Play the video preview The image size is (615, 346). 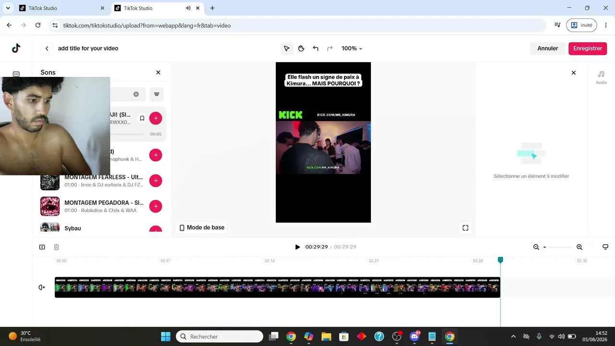(297, 247)
